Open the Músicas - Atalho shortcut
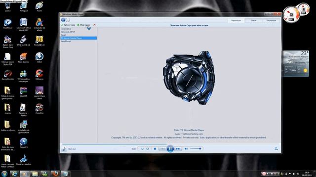The image size is (316, 177). tap(24, 160)
